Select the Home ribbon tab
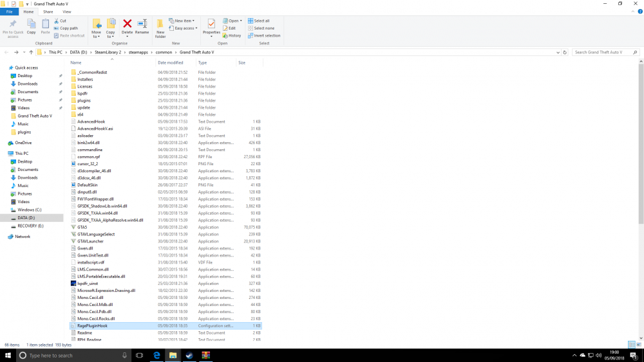This screenshot has height=362, width=644. (28, 12)
